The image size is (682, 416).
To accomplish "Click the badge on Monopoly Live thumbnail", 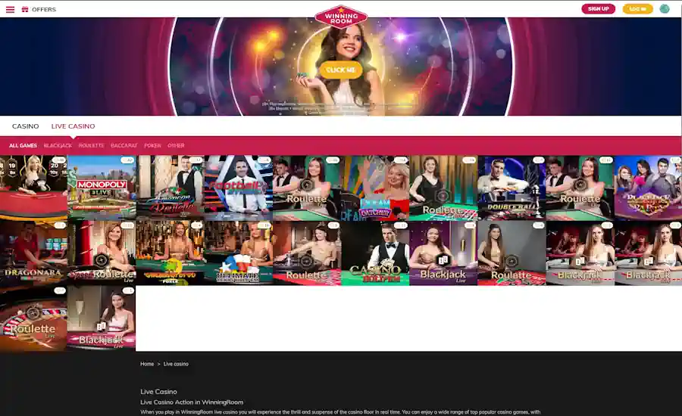I will pos(127,160).
